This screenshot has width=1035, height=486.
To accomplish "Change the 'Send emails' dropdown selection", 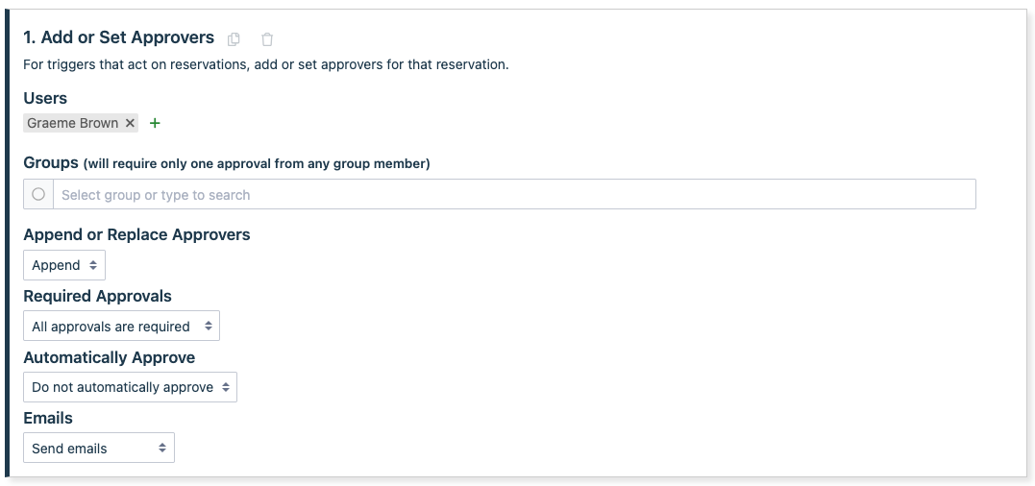I will pos(99,449).
